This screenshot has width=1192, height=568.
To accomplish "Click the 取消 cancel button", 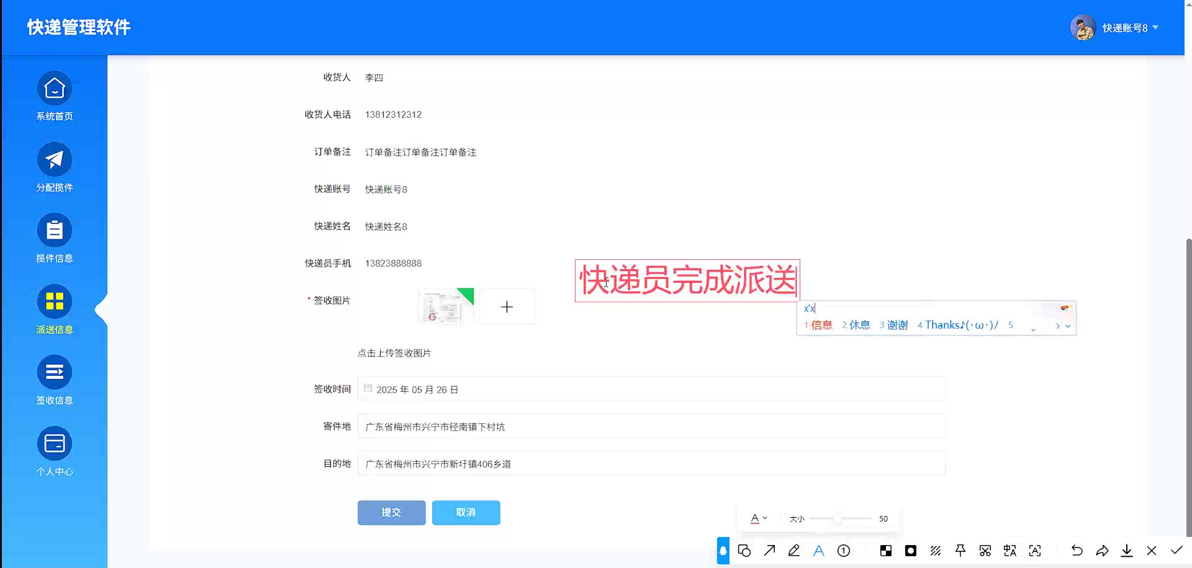I will [466, 513].
